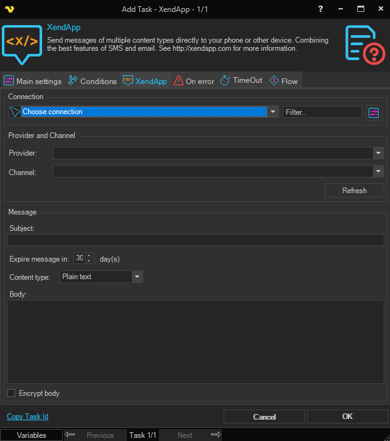Click the help document icon in header

364,43
